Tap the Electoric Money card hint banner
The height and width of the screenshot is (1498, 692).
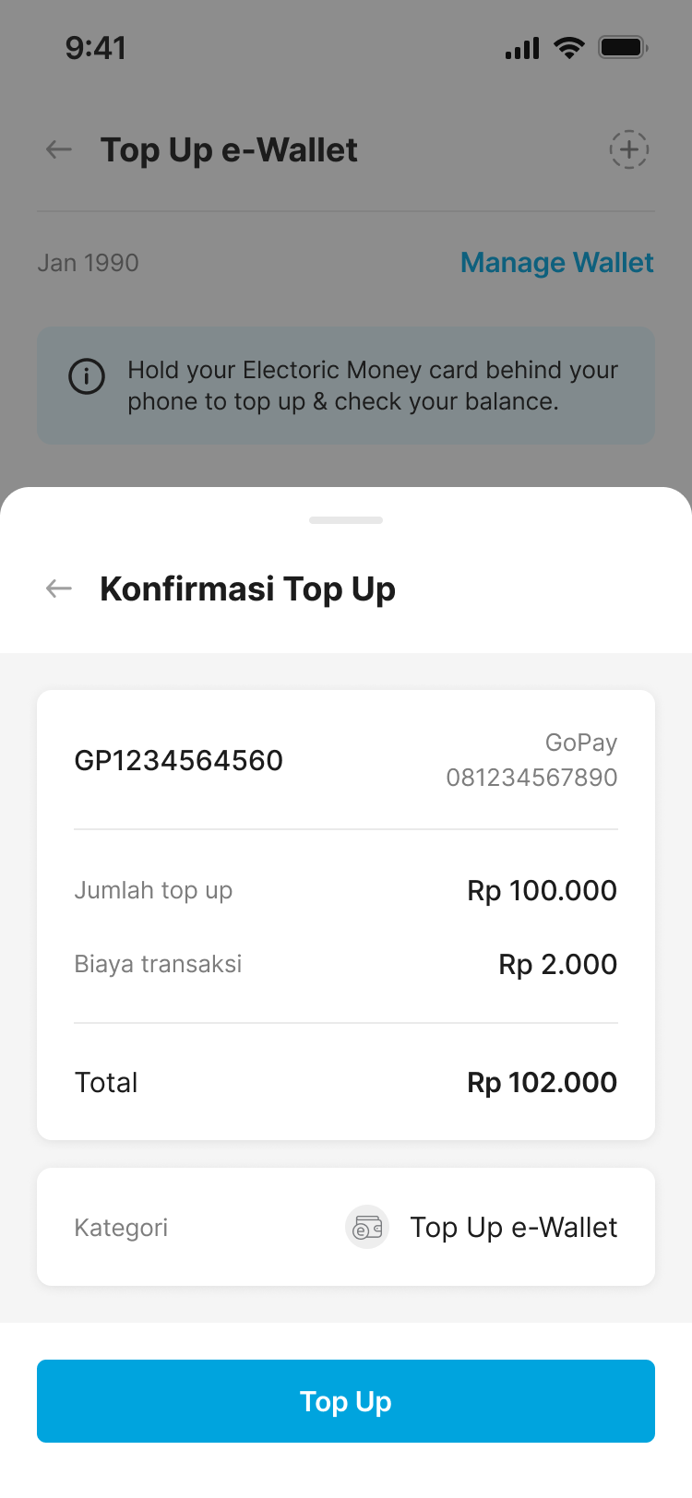(x=373, y=386)
